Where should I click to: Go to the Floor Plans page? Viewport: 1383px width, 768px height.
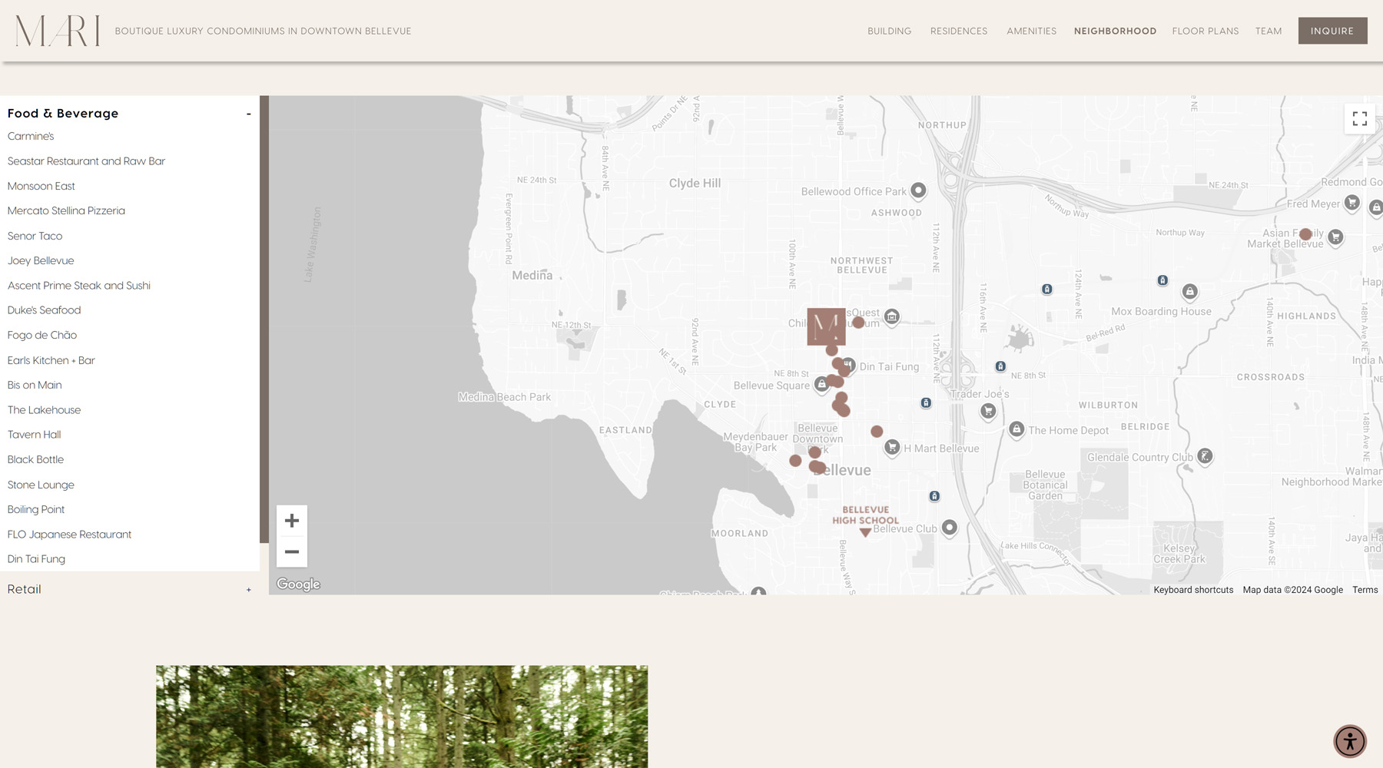click(x=1205, y=31)
